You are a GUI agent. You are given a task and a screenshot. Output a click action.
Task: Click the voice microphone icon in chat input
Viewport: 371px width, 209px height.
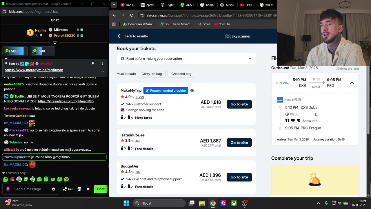(x=8, y=189)
